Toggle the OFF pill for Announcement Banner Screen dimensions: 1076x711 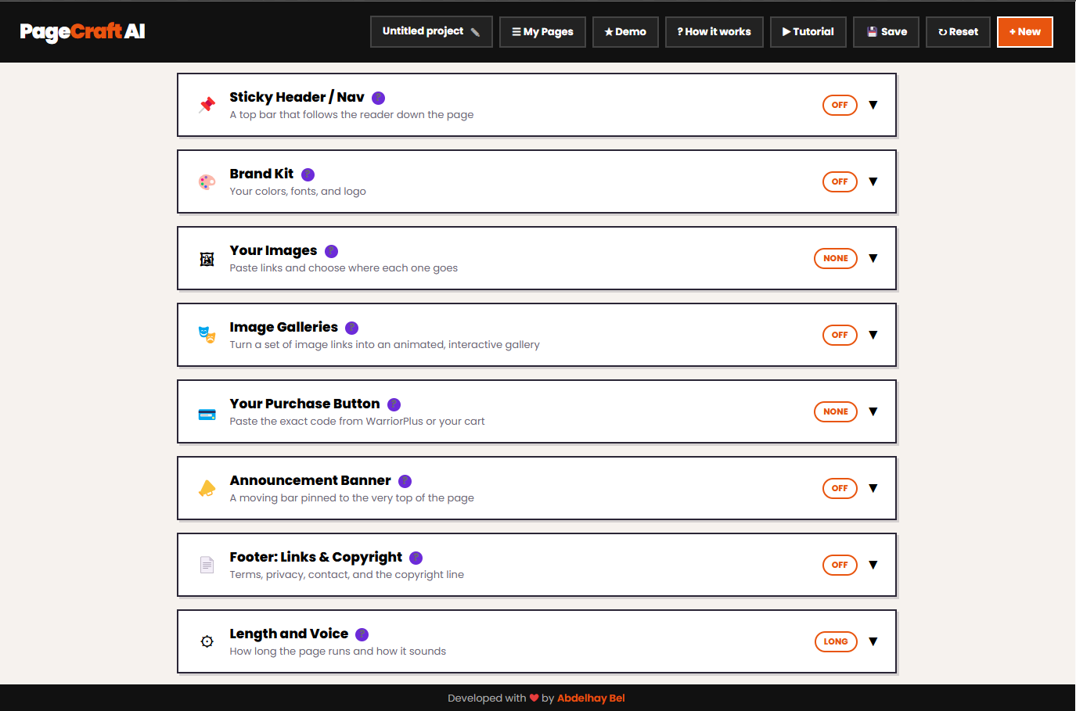840,488
